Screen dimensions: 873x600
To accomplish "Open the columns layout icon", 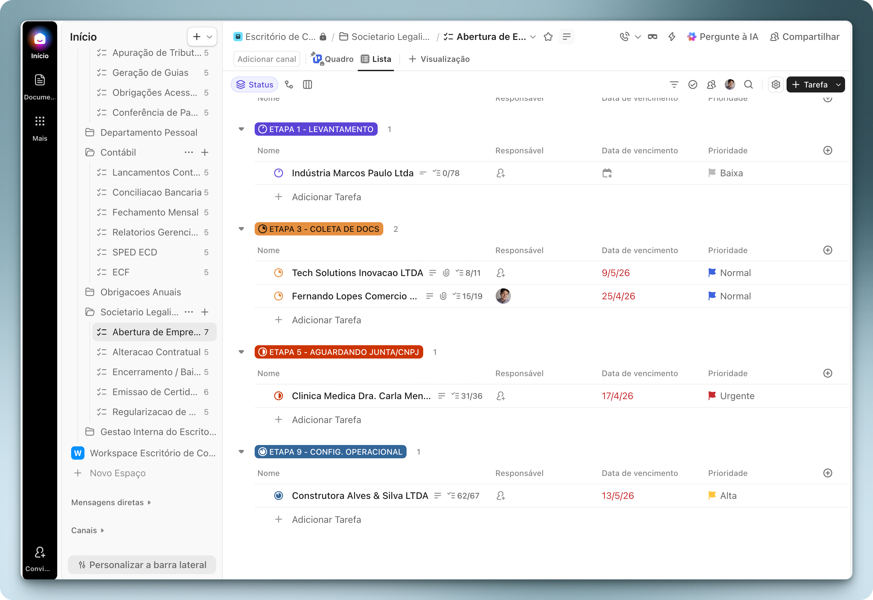I will (308, 84).
